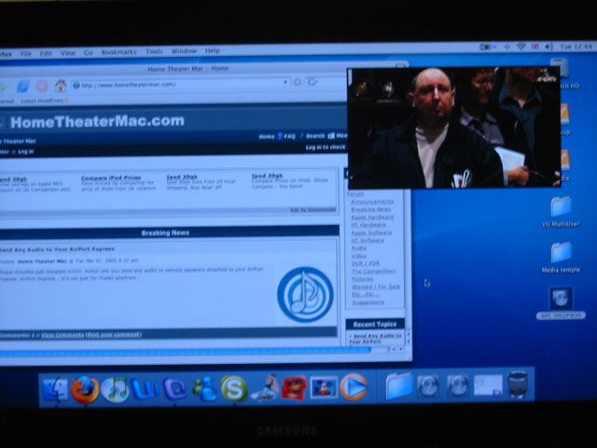Image resolution: width=597 pixels, height=448 pixels.
Task: Open the Announcements forum link
Action: point(371,202)
